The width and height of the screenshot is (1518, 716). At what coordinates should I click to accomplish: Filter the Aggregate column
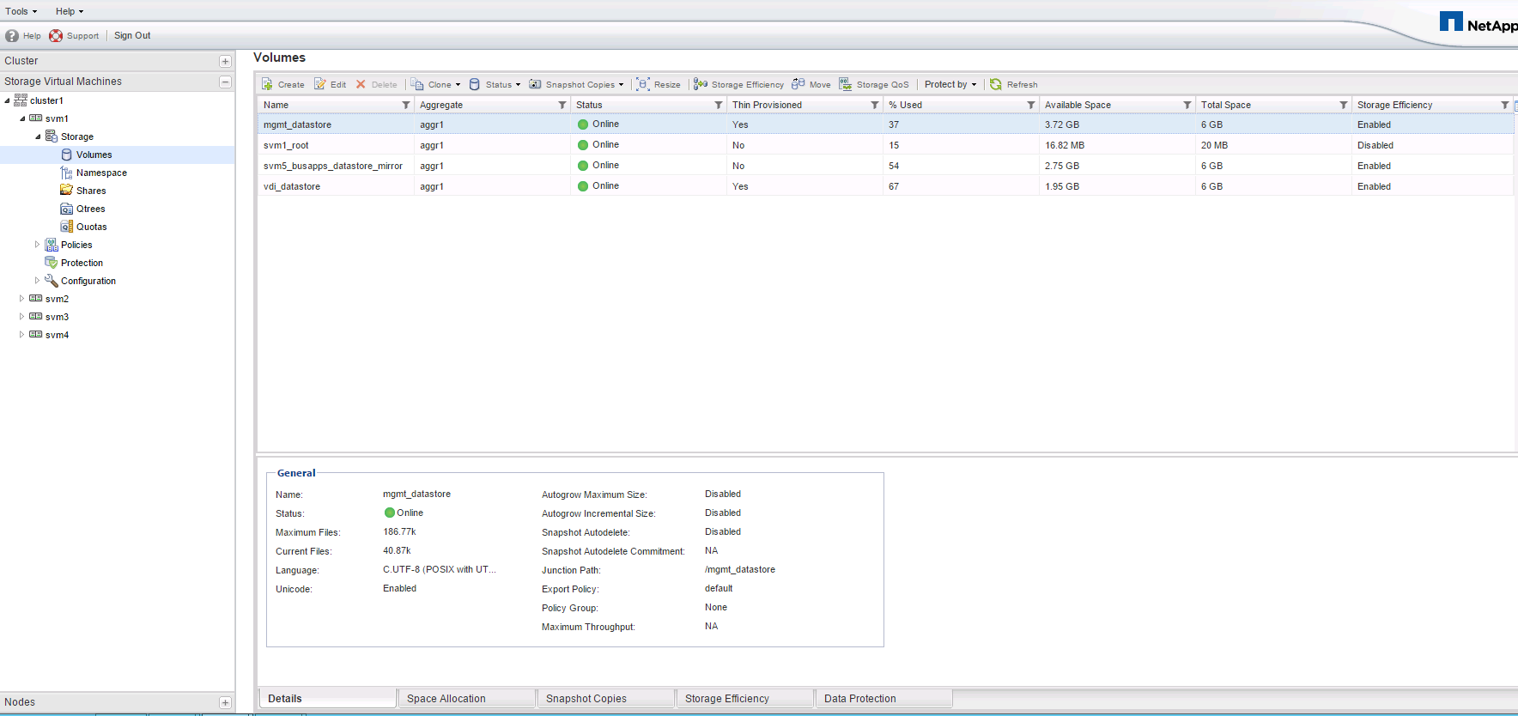pyautogui.click(x=562, y=105)
